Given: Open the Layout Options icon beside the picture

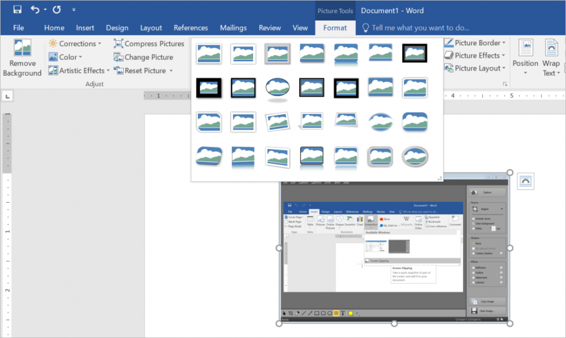Looking at the screenshot, I should [525, 180].
